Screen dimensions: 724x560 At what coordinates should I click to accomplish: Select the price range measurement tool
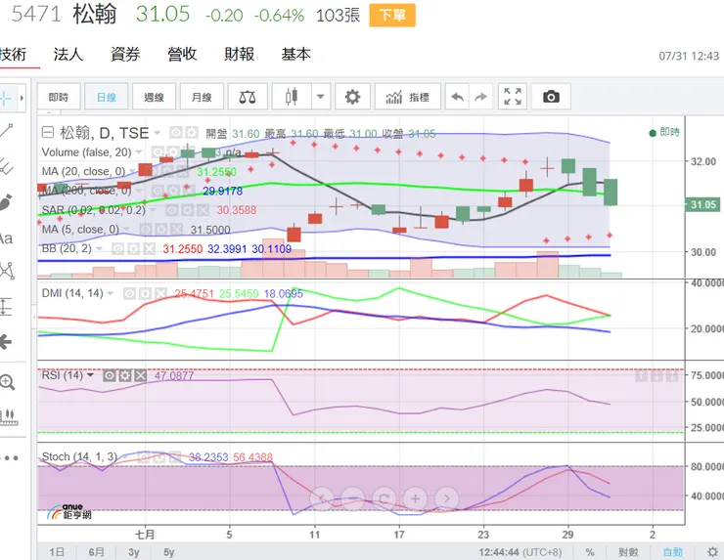[6, 307]
